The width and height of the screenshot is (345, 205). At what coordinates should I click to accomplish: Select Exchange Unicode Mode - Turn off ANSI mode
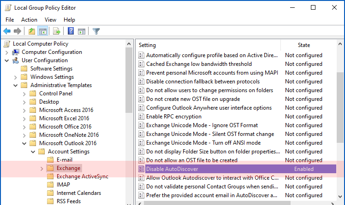[x=203, y=143]
